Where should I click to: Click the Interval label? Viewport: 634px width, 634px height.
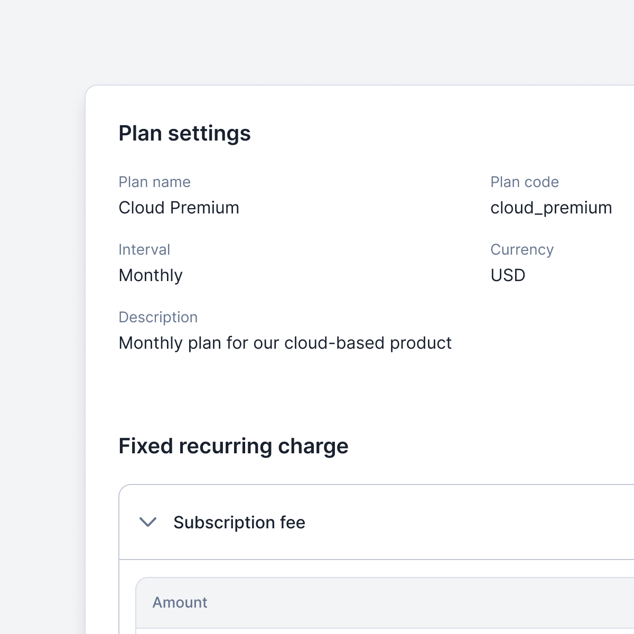coord(144,249)
